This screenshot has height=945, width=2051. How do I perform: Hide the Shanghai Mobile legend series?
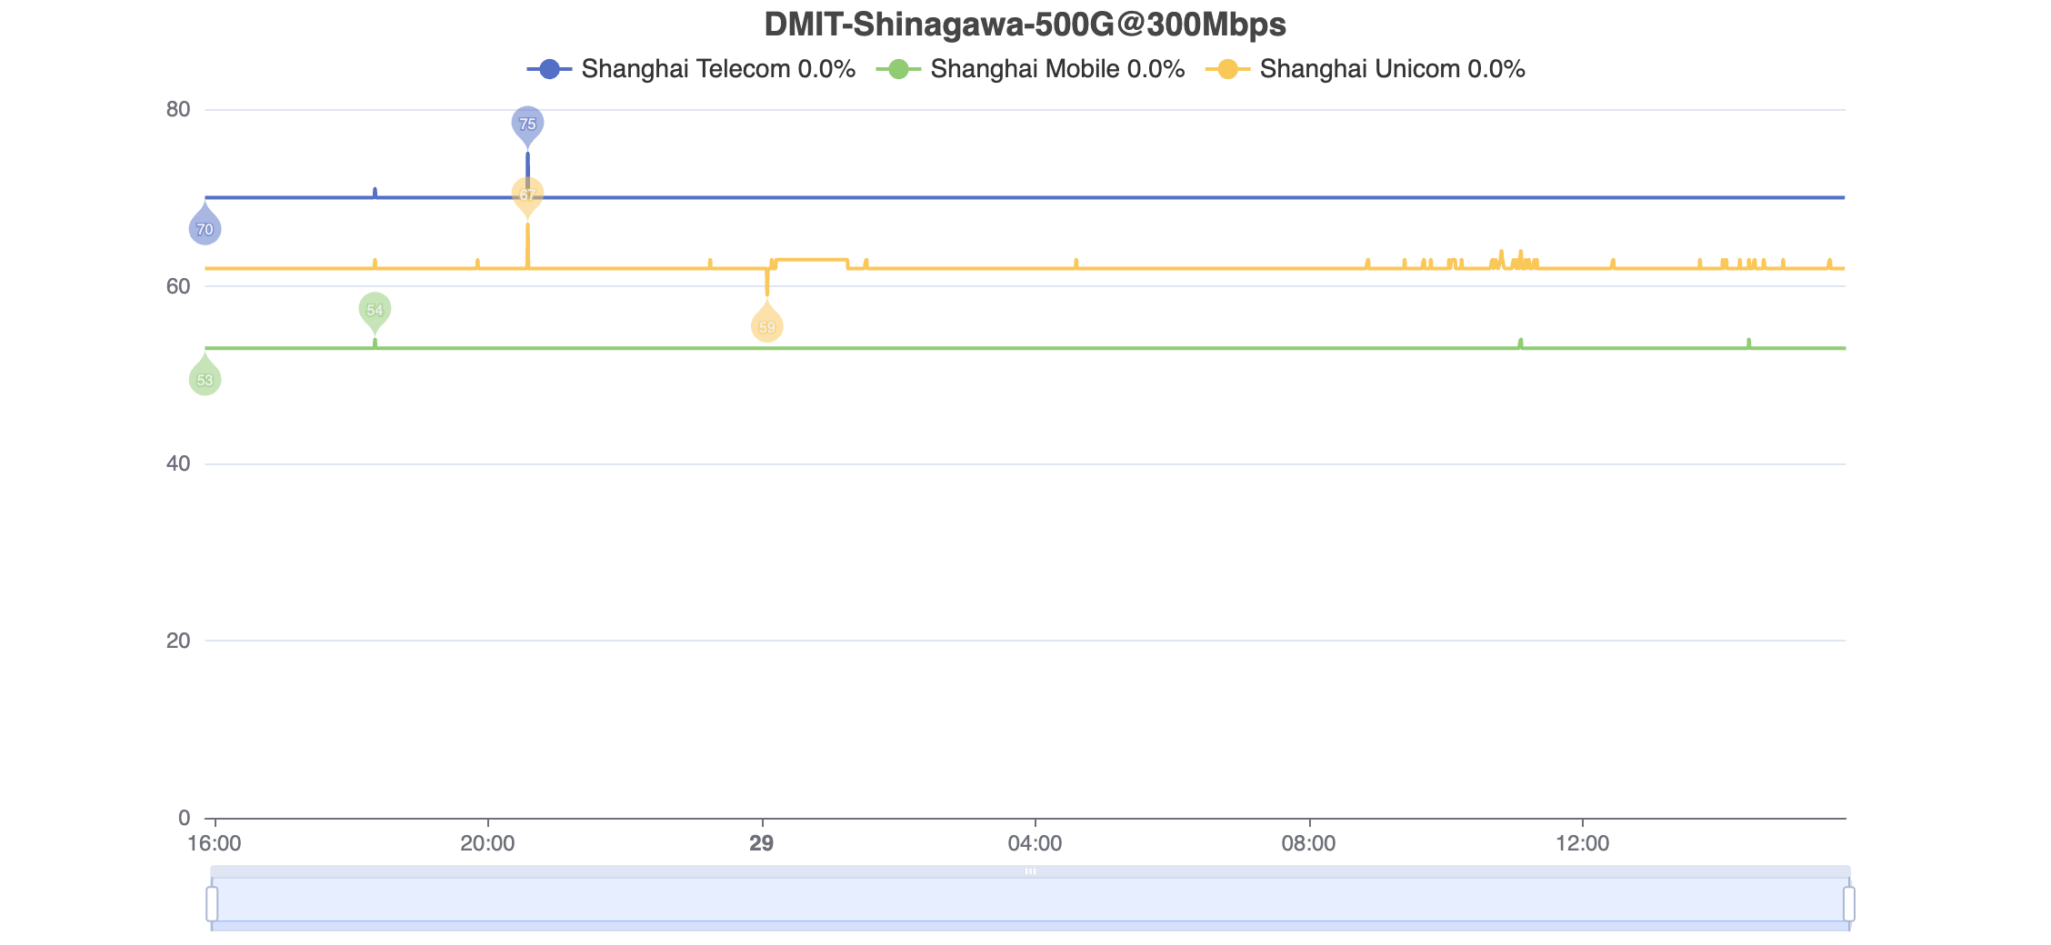[x=1030, y=69]
